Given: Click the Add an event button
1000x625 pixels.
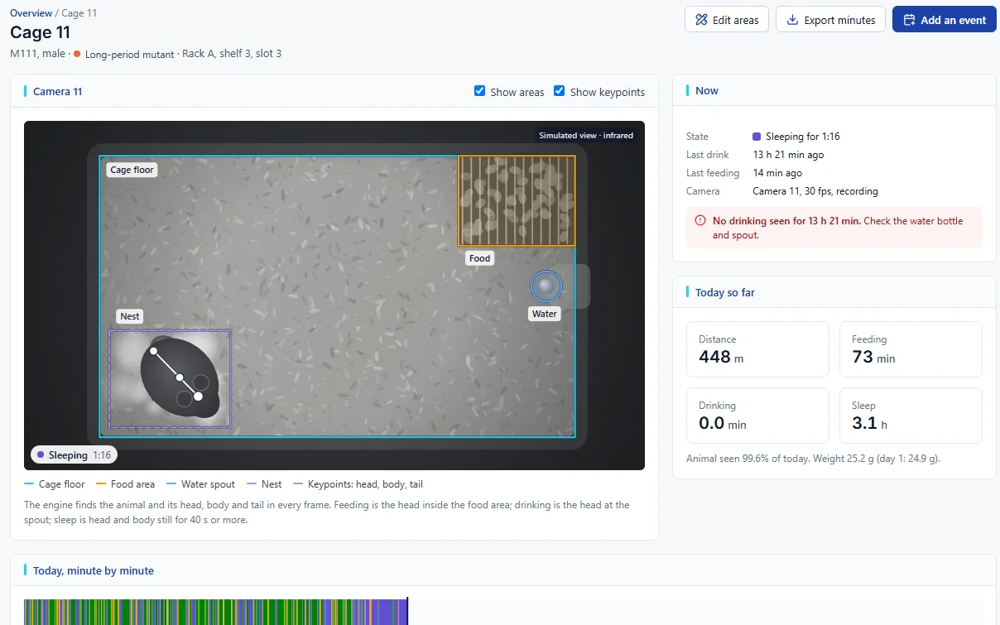Looking at the screenshot, I should pos(945,20).
